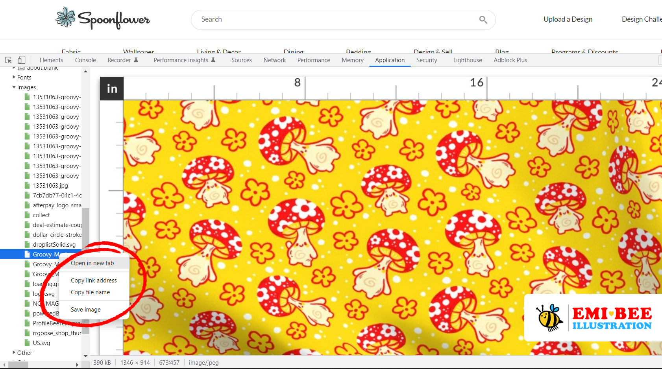
Task: Select 13531063.jpg in Images list
Action: (50, 185)
